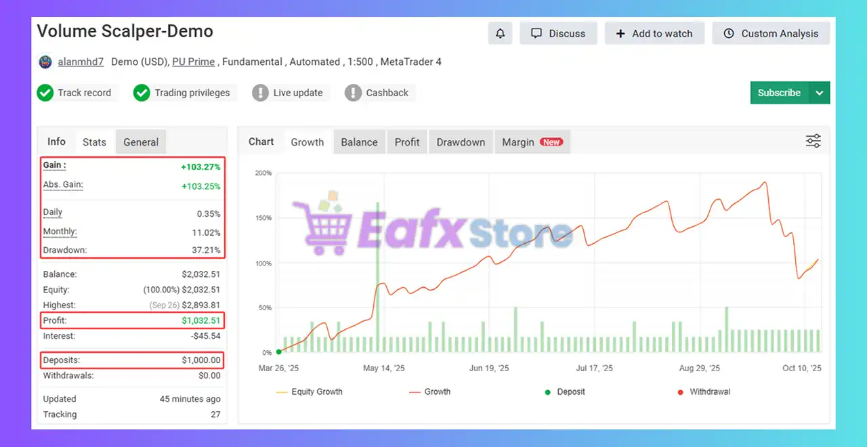Toggle the Deposit legend marker
Viewport: 867px width, 447px height.
coord(566,391)
